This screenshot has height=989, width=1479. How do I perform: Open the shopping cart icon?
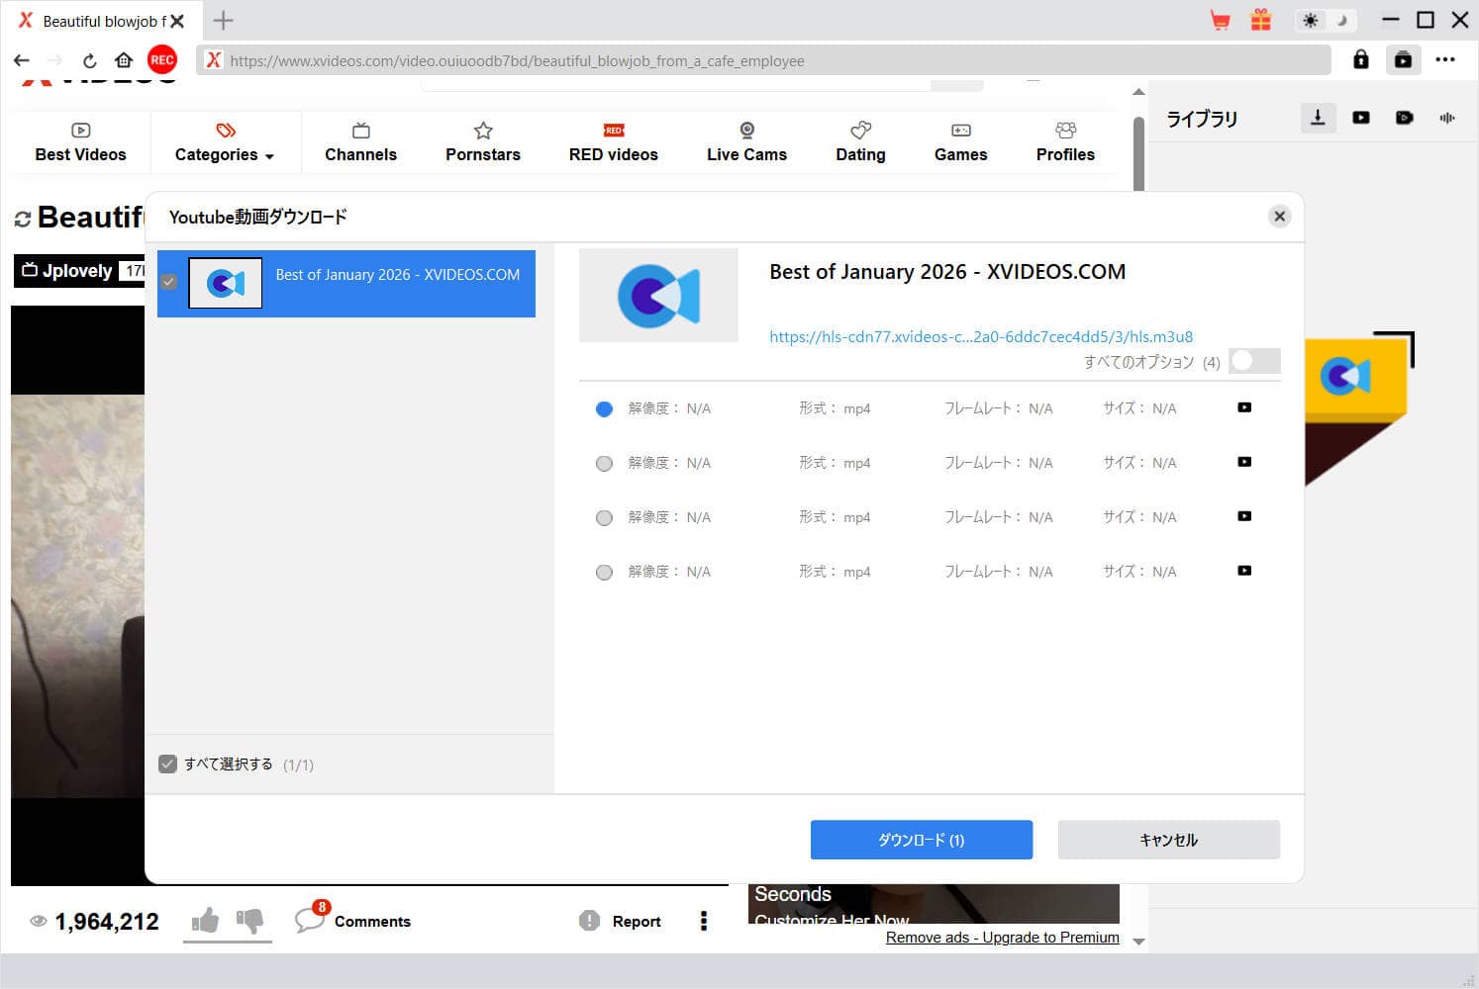(x=1221, y=20)
